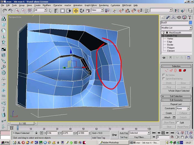Select Vertex sub-object selection icon
Viewport: 194px width, 145px height.
pos(167,70)
